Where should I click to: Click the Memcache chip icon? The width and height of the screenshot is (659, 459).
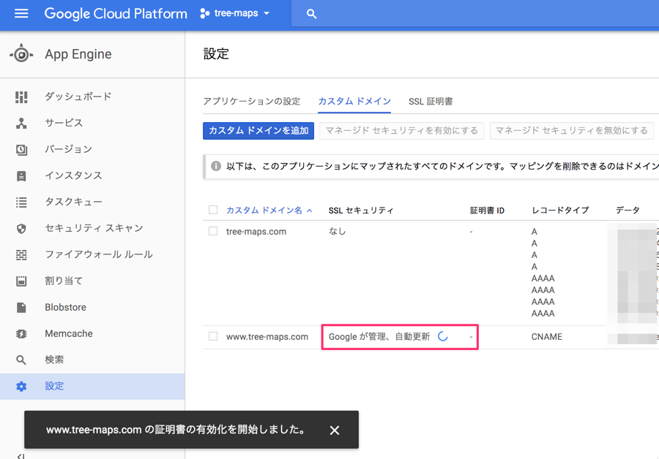21,334
